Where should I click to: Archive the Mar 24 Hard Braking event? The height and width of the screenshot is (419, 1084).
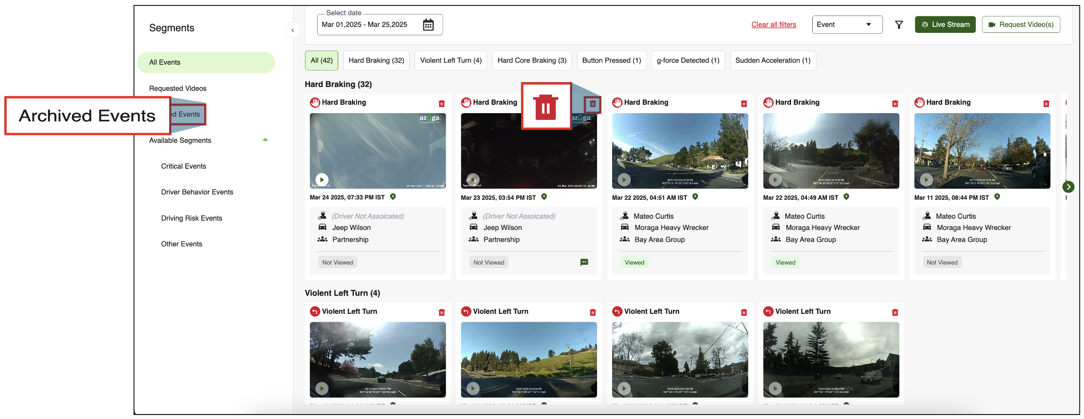pyautogui.click(x=441, y=103)
